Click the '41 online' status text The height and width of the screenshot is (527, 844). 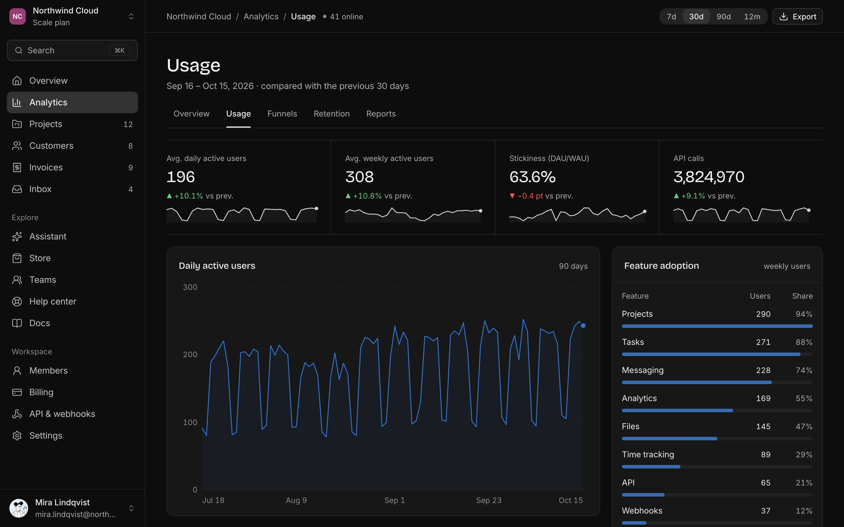point(346,16)
